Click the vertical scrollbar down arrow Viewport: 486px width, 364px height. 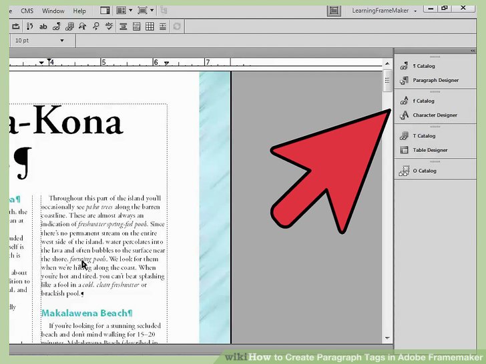point(387,338)
